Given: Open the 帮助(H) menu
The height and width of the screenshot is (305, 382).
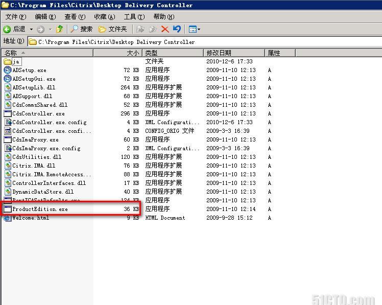Looking at the screenshot, I should click(x=164, y=17).
